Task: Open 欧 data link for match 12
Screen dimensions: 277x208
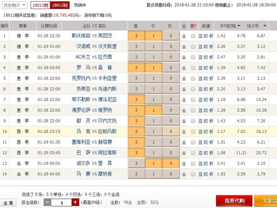Action: coord(206,153)
